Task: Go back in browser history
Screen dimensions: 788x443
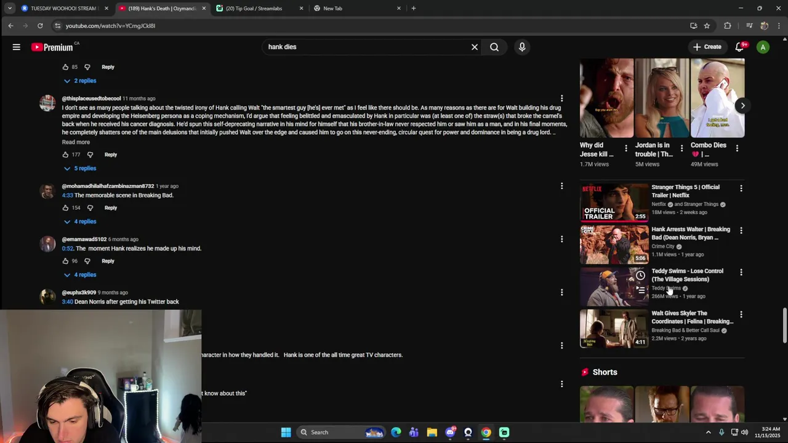Action: coord(10,26)
